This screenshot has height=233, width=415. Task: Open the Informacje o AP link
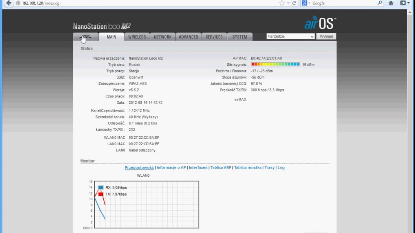click(171, 168)
